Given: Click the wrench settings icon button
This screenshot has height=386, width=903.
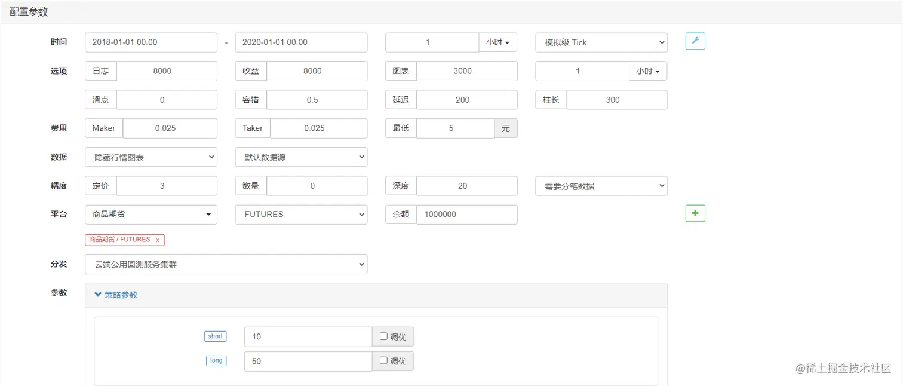Looking at the screenshot, I should pyautogui.click(x=695, y=41).
